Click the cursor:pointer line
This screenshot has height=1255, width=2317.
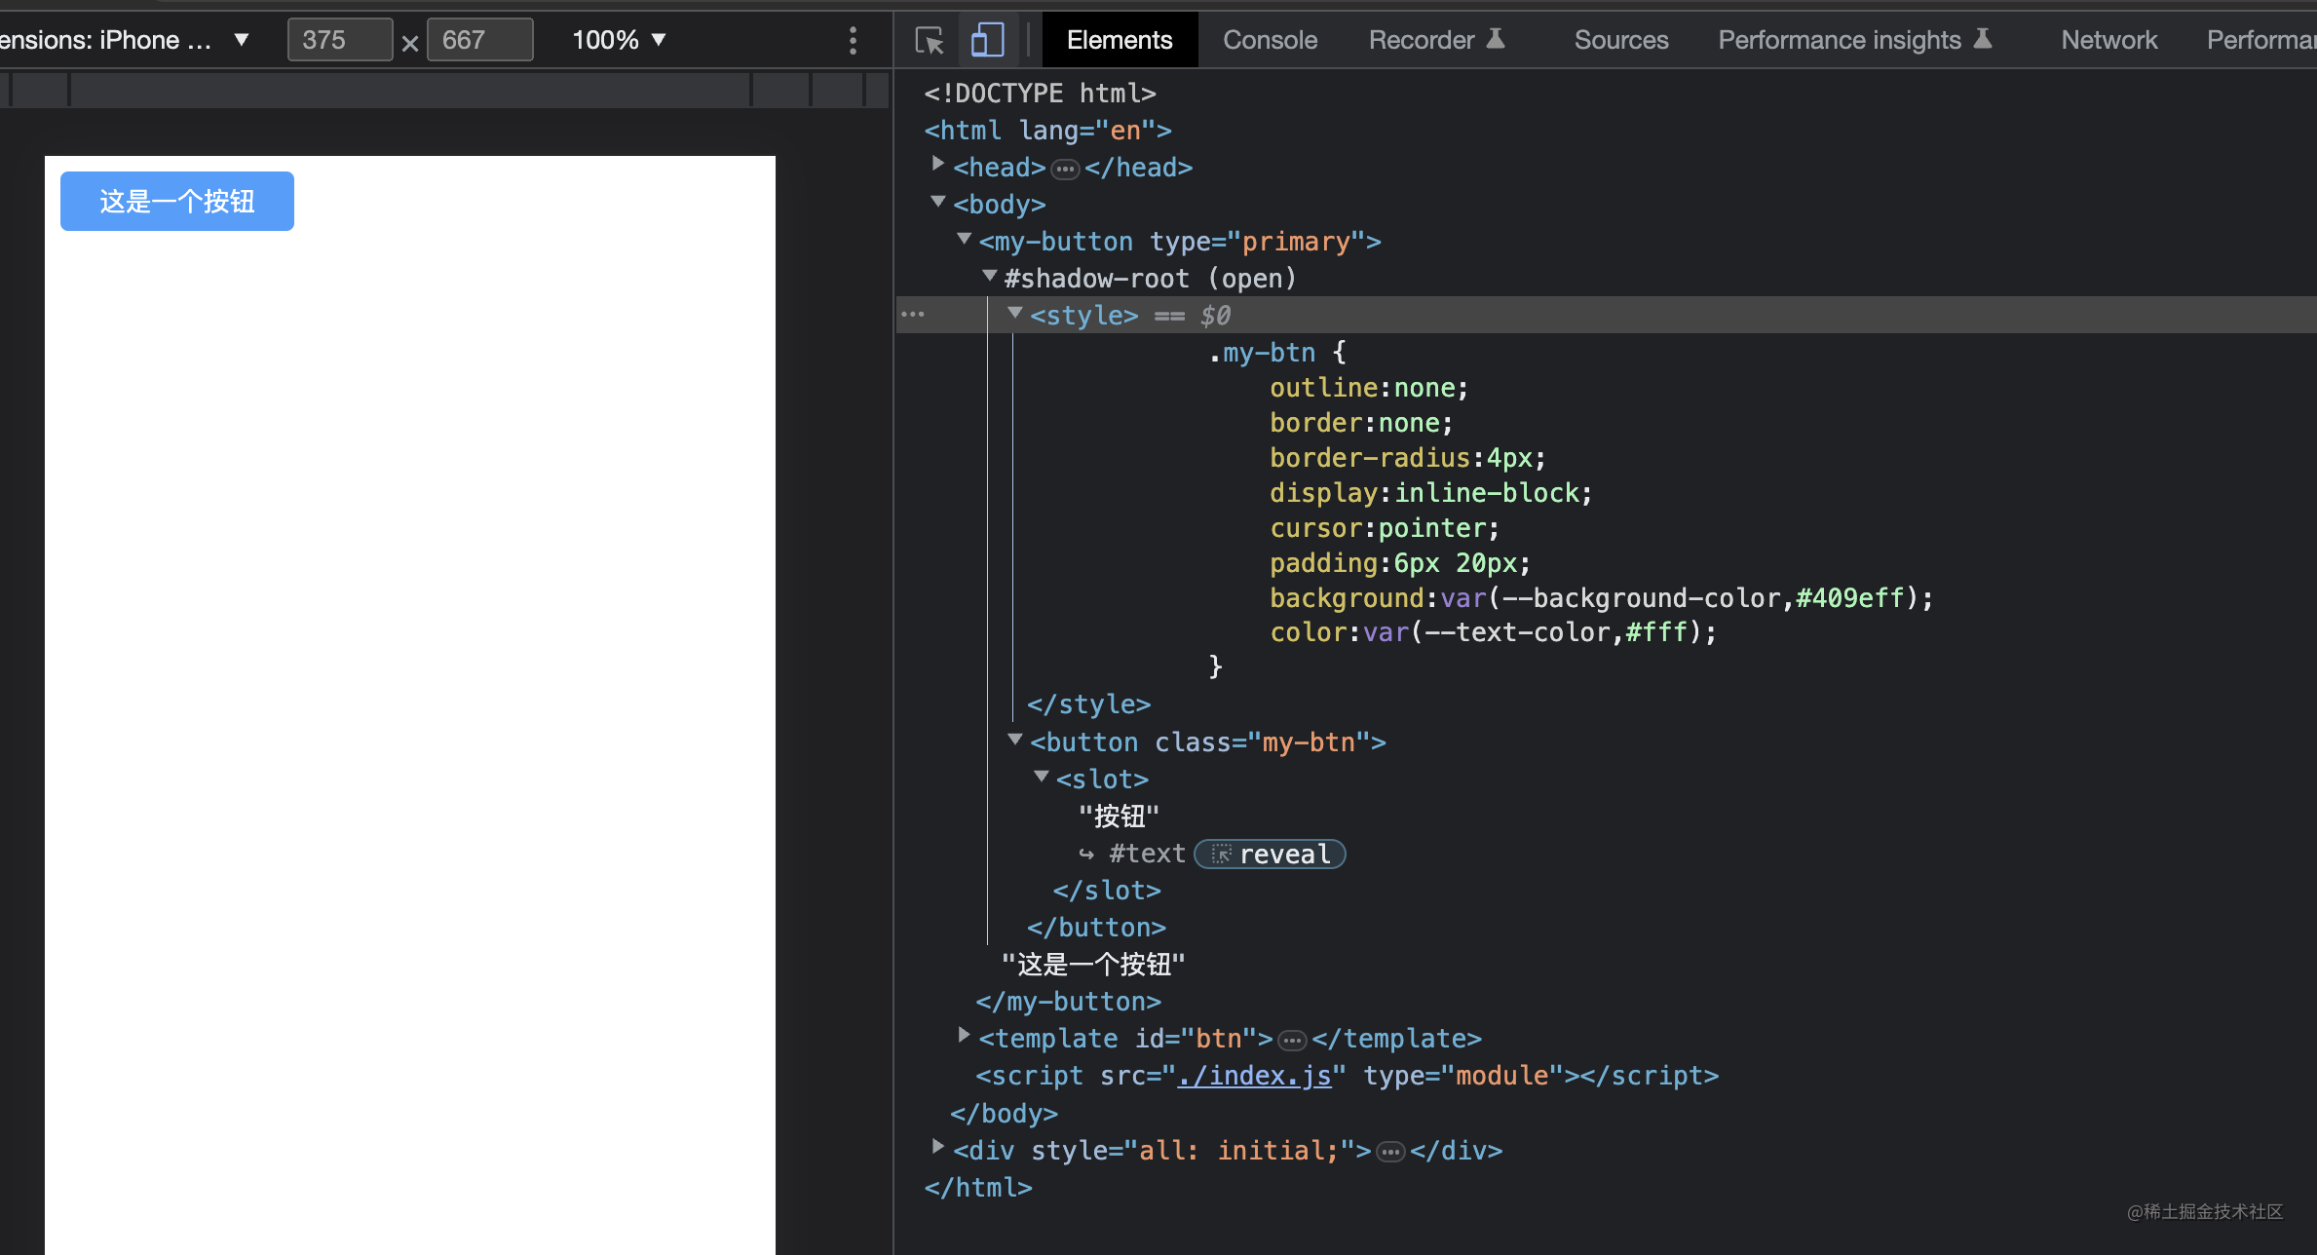tap(1384, 528)
